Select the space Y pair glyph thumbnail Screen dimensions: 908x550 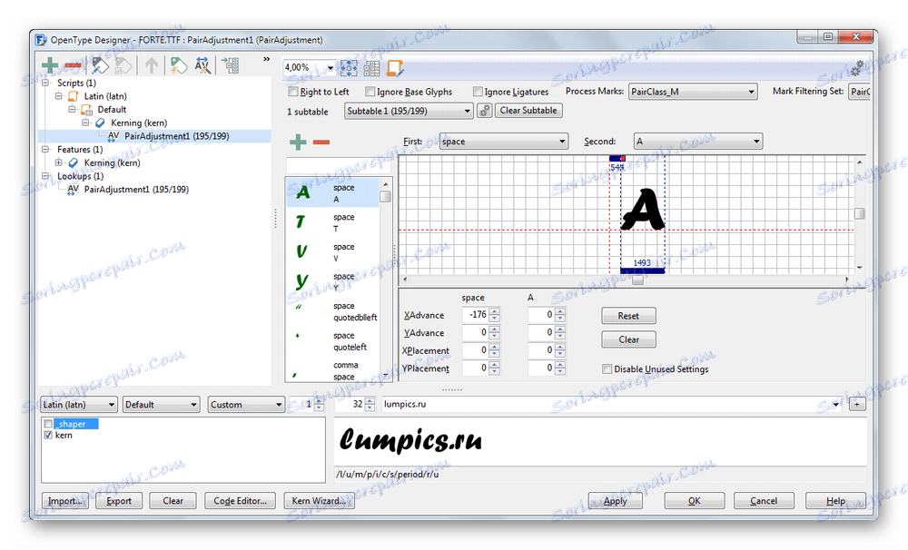(x=301, y=281)
